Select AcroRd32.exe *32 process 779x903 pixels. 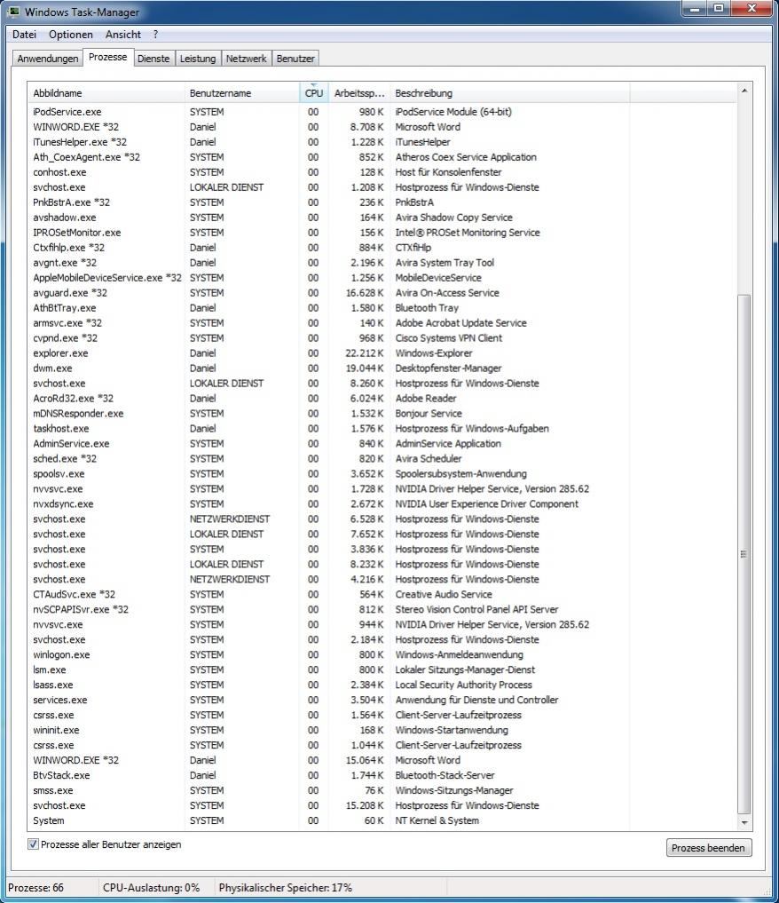coord(382,398)
